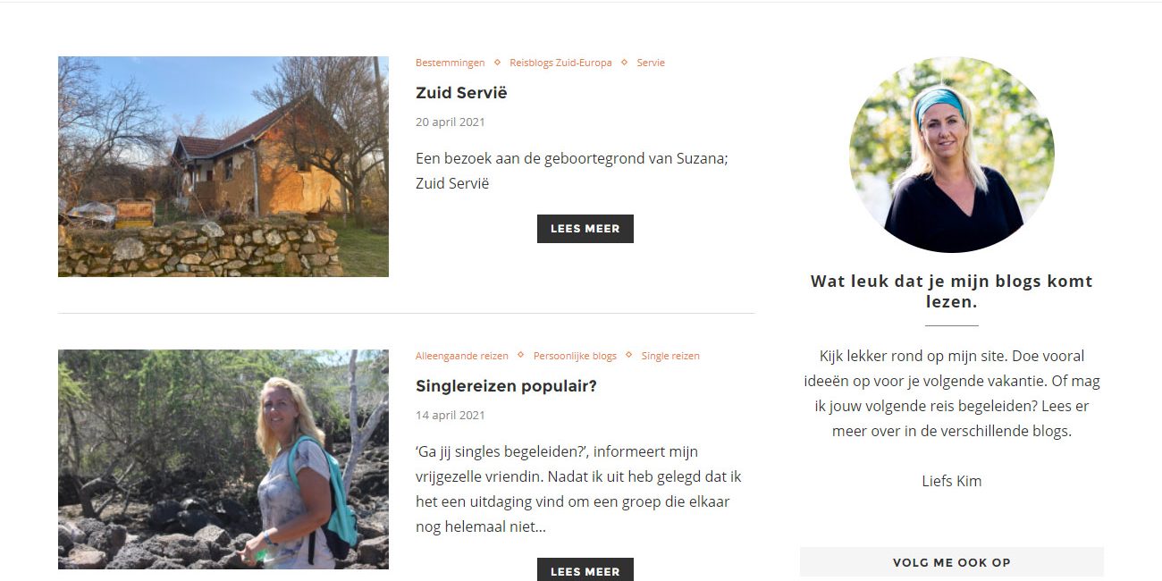
Task: Click Lees meer for the Zuid Servië post
Action: point(585,229)
